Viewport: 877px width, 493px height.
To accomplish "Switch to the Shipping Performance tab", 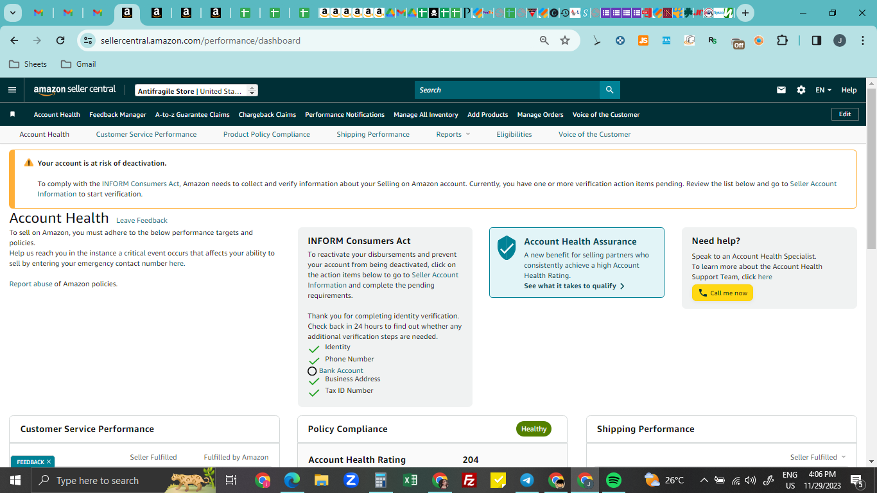I will tap(373, 134).
